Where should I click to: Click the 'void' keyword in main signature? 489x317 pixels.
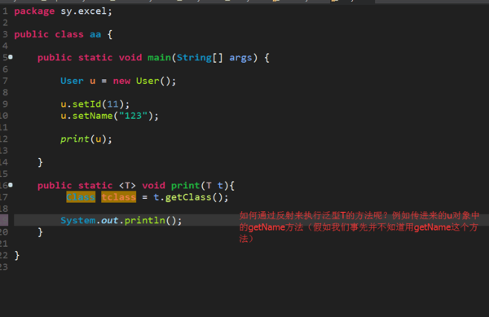(130, 58)
